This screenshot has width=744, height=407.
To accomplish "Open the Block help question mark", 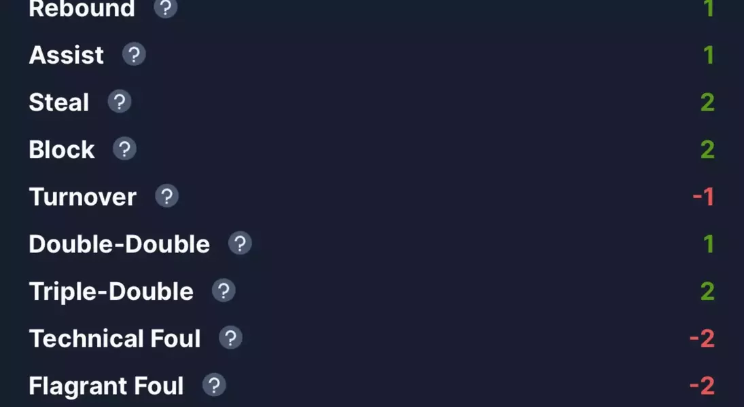I will point(124,149).
